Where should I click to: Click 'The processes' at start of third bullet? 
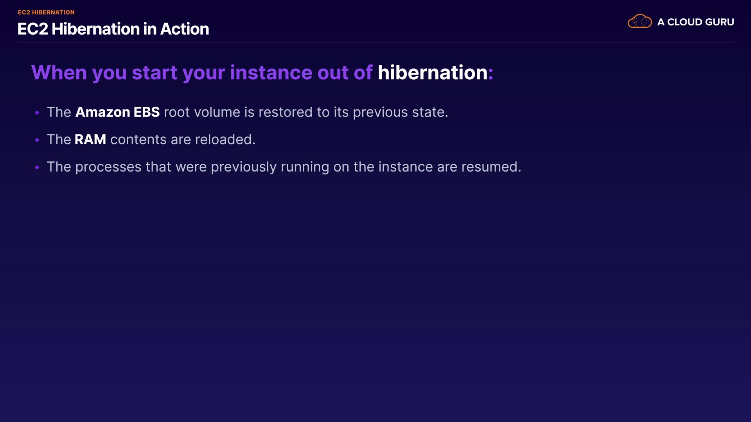pos(94,167)
